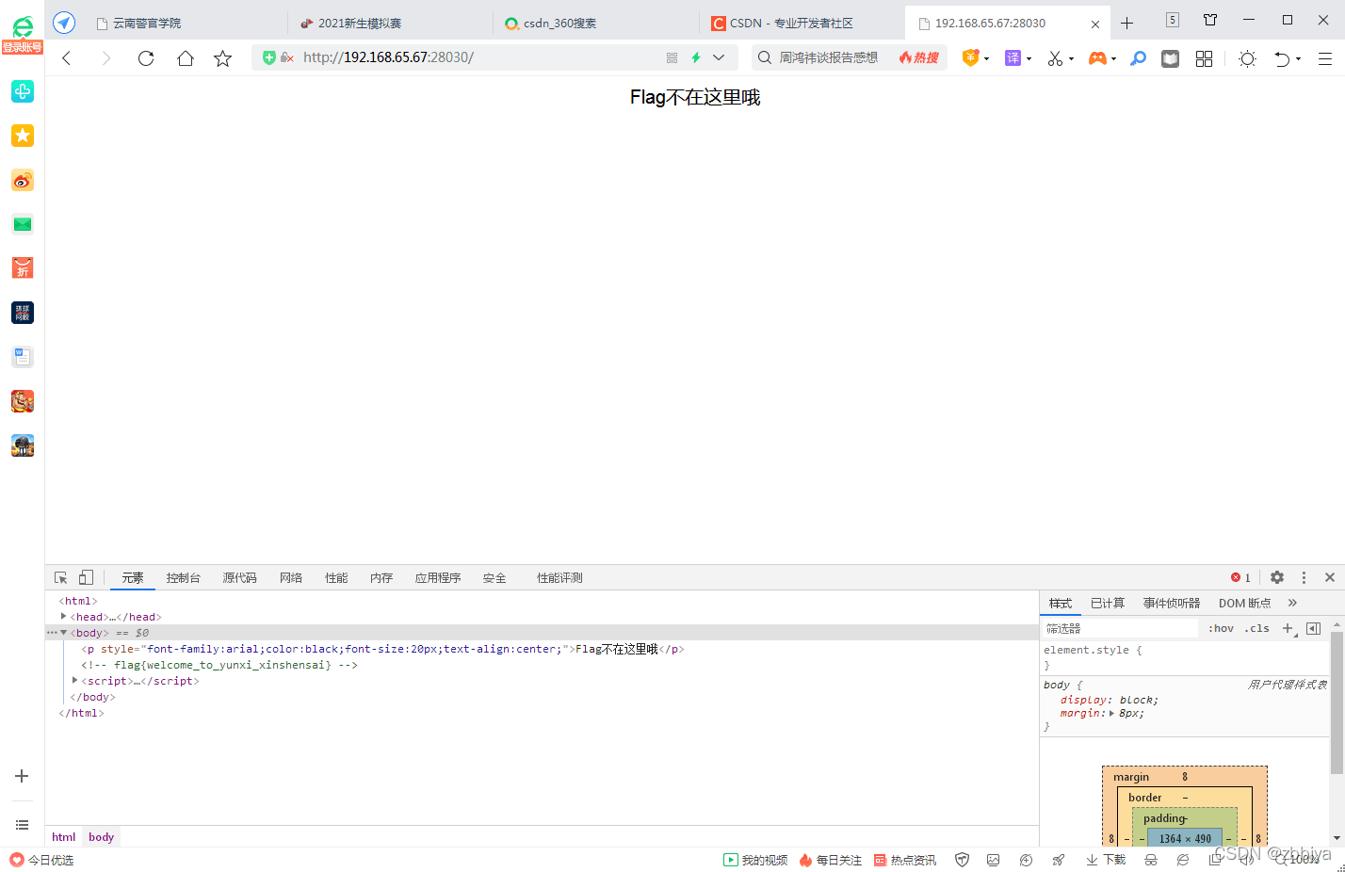Expand the margin shorthand property
The height and width of the screenshot is (872, 1345).
[x=1111, y=714]
